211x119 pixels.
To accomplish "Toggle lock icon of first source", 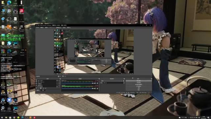I will 59,81.
